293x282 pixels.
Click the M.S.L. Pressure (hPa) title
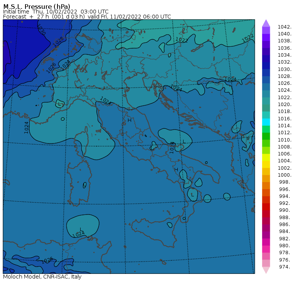coord(37,7)
